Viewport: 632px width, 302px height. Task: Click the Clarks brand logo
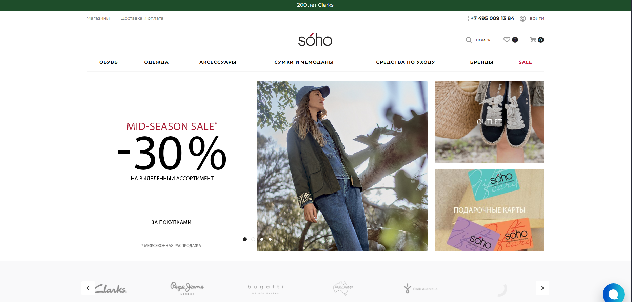pyautogui.click(x=111, y=288)
